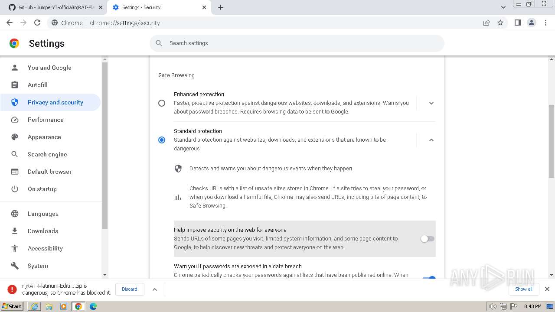Open the file explorer taskbar icon

[49, 306]
